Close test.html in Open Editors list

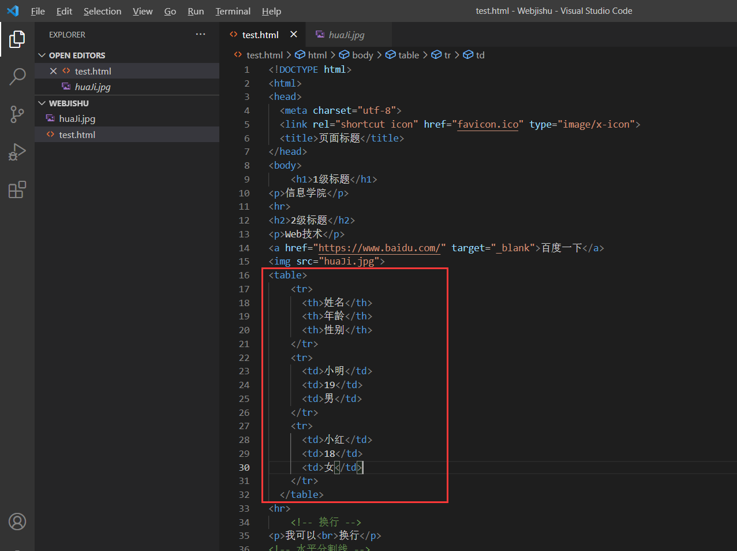click(53, 71)
